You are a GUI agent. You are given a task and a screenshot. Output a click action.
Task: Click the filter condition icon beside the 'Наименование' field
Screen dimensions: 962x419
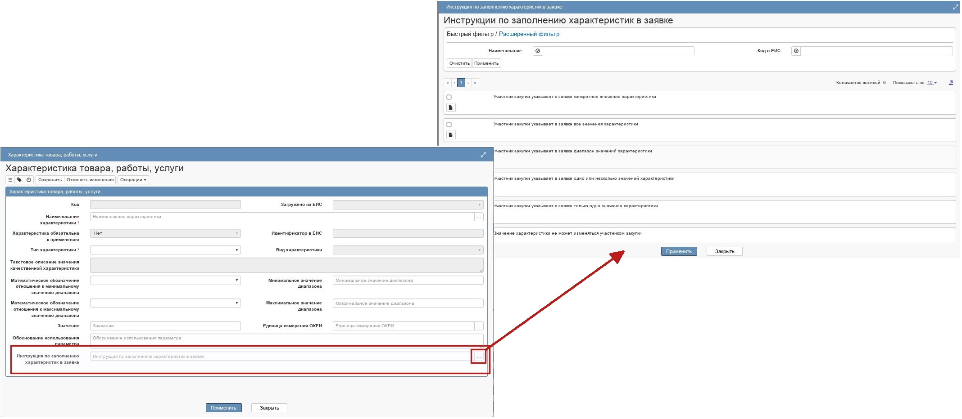pos(537,51)
